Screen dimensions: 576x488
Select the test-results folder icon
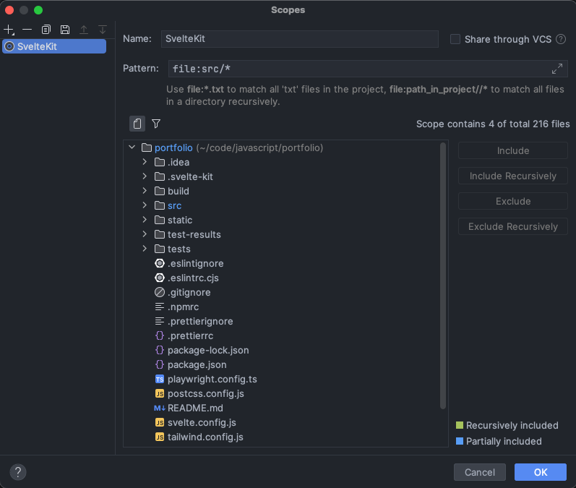(160, 234)
